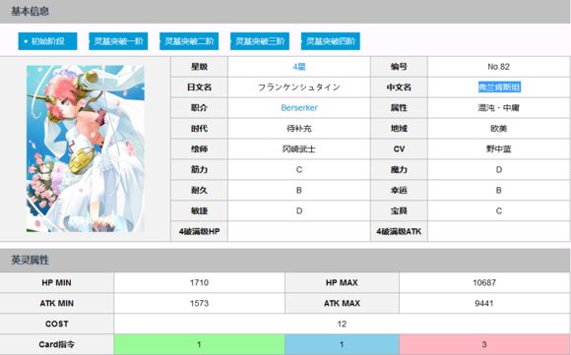Open the Berserker class link
This screenshot has width=571, height=355.
click(299, 108)
